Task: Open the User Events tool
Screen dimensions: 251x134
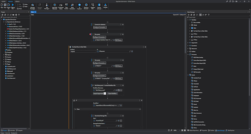Action: pyautogui.click(x=66, y=6)
